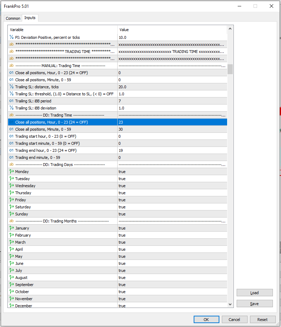The width and height of the screenshot is (281, 327).
Task: Click the boolean icon next to Saturday
Action: tap(11, 207)
